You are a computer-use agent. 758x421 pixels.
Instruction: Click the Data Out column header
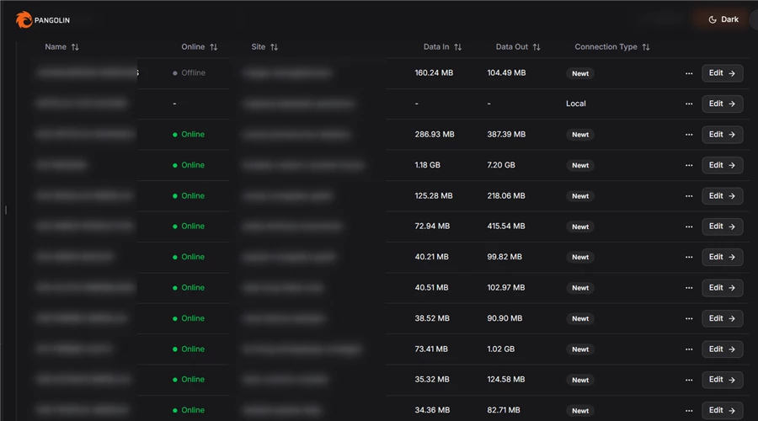512,47
